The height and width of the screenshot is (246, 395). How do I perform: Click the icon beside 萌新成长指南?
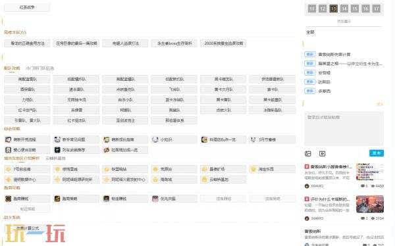(x=106, y=139)
